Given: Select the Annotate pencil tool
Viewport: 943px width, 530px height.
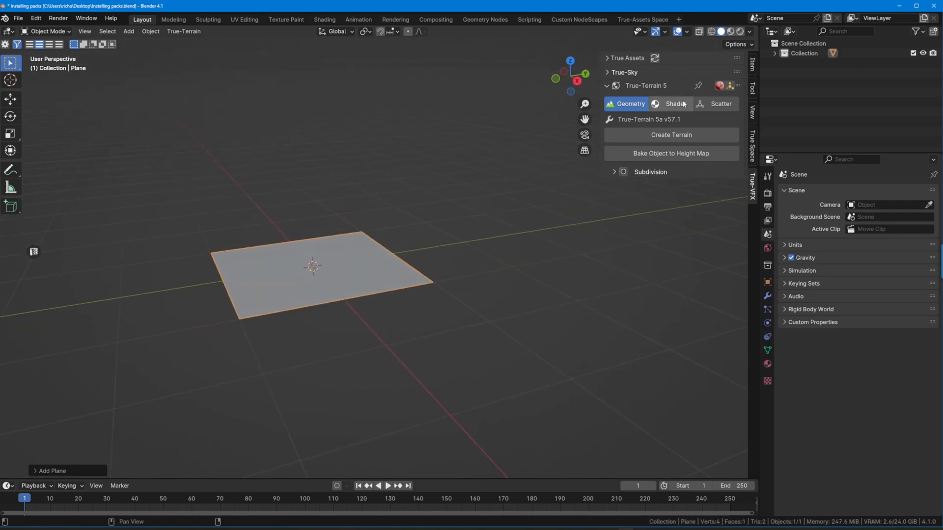Looking at the screenshot, I should [10, 170].
